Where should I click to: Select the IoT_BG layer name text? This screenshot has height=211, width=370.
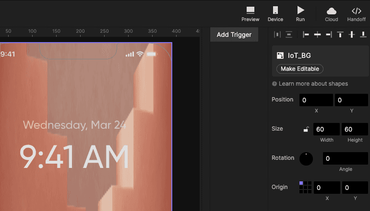click(299, 56)
